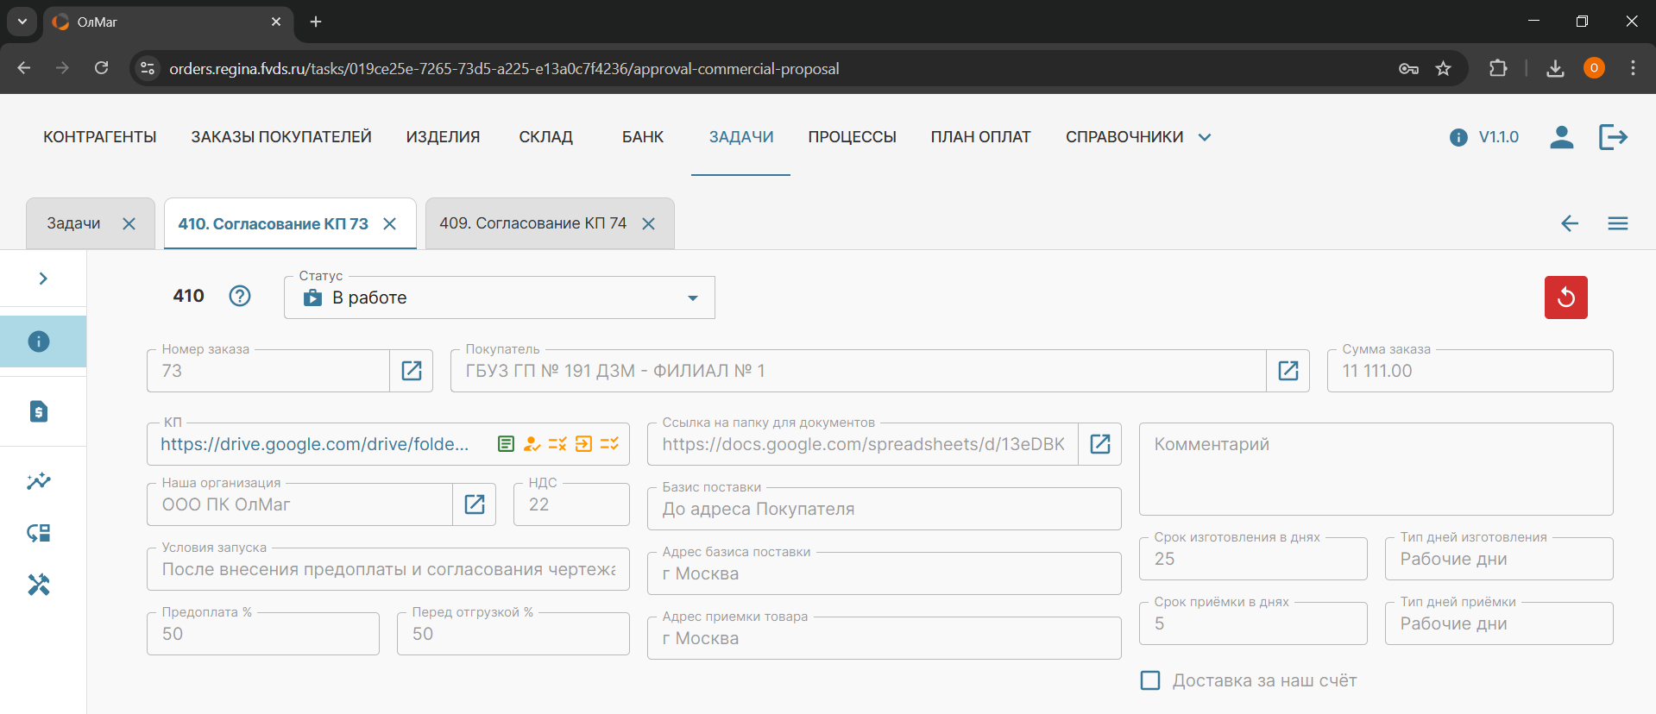Click the logout icon in the header
Screen dimensions: 1656x714
tap(1612, 137)
